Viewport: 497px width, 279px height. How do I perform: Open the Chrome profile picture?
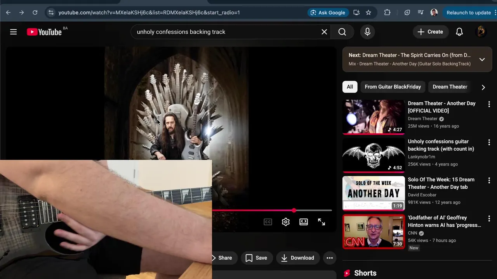click(434, 12)
